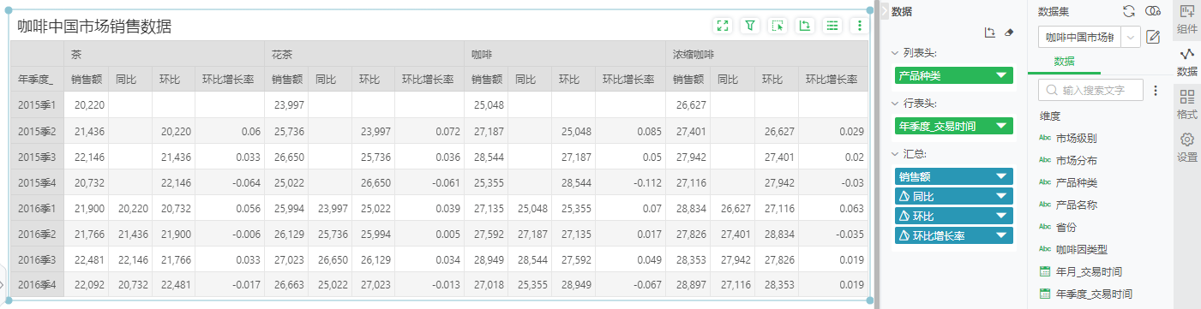Refresh the dataset with the reload icon

pos(1129,11)
